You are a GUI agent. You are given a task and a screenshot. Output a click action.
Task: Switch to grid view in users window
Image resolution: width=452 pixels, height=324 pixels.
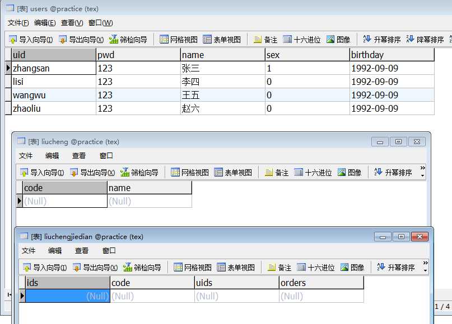point(179,40)
